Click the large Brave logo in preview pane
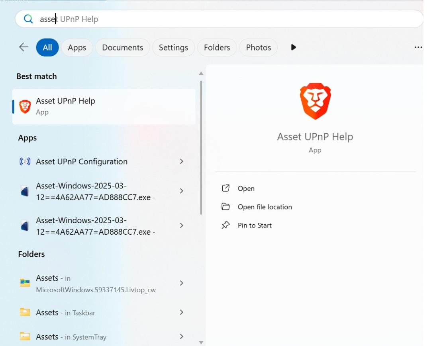The height and width of the screenshot is (346, 443). point(315,101)
